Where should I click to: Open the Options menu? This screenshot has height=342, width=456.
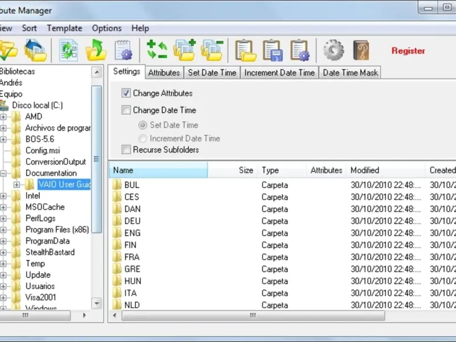coord(107,28)
